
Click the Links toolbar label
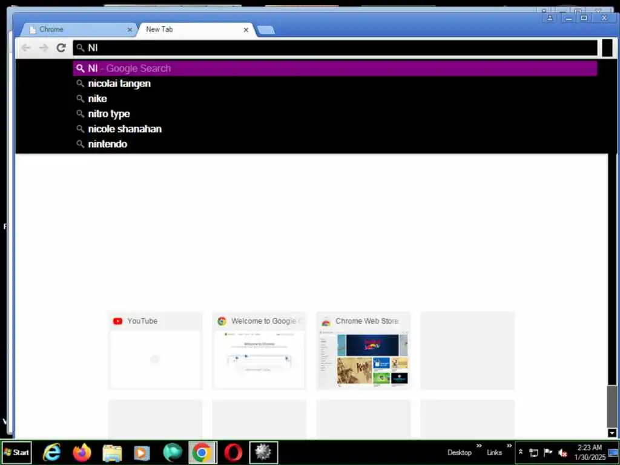point(494,453)
